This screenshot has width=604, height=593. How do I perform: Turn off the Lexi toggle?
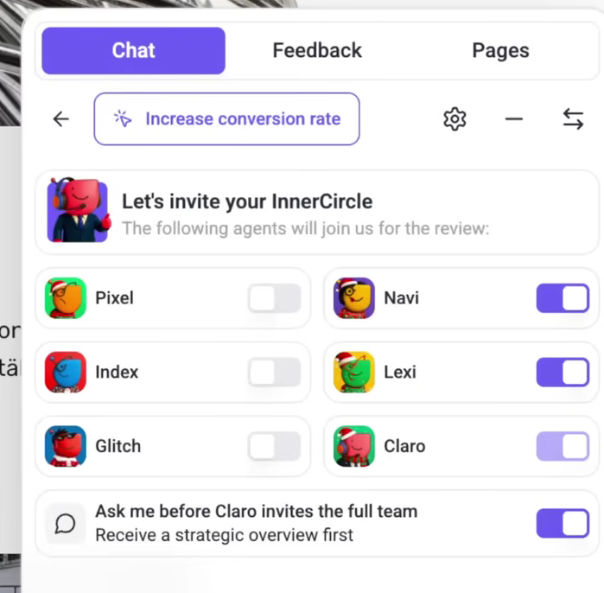pyautogui.click(x=563, y=372)
